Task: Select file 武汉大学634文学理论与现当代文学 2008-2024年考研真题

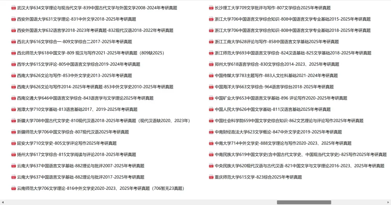Action: point(97,8)
